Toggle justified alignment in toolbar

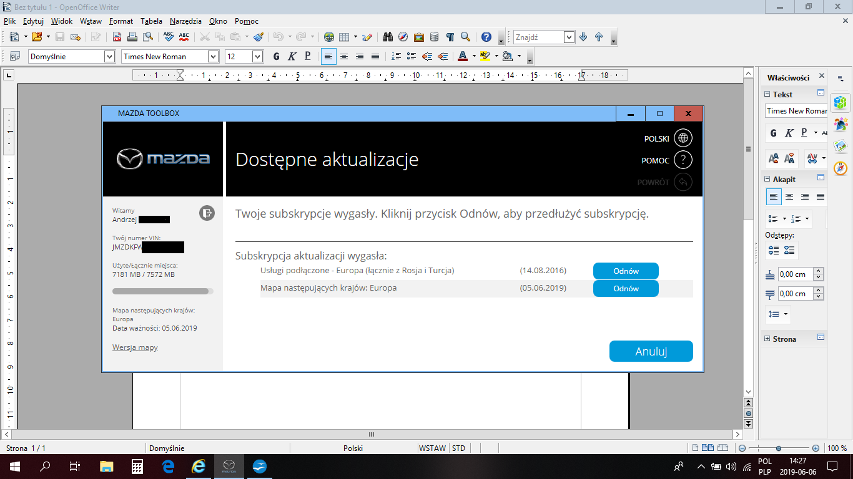click(375, 57)
